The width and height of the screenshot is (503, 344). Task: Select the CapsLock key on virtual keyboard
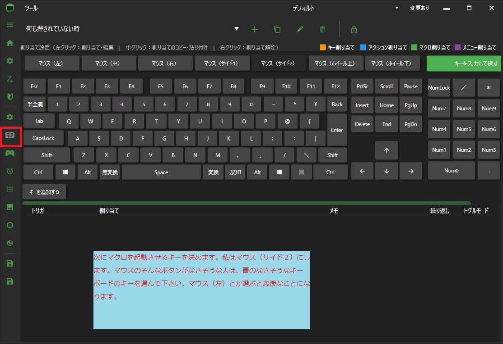(43, 138)
